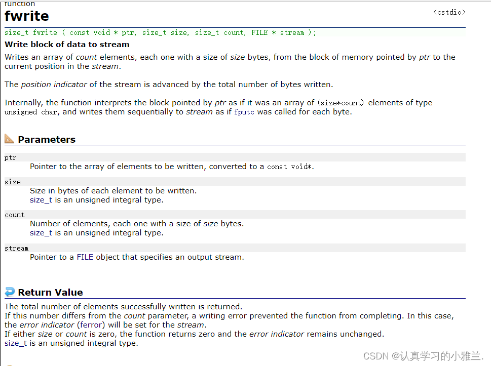Click the green fwrite function prototype line
Viewport: 491px width, 366px height.
[160, 32]
